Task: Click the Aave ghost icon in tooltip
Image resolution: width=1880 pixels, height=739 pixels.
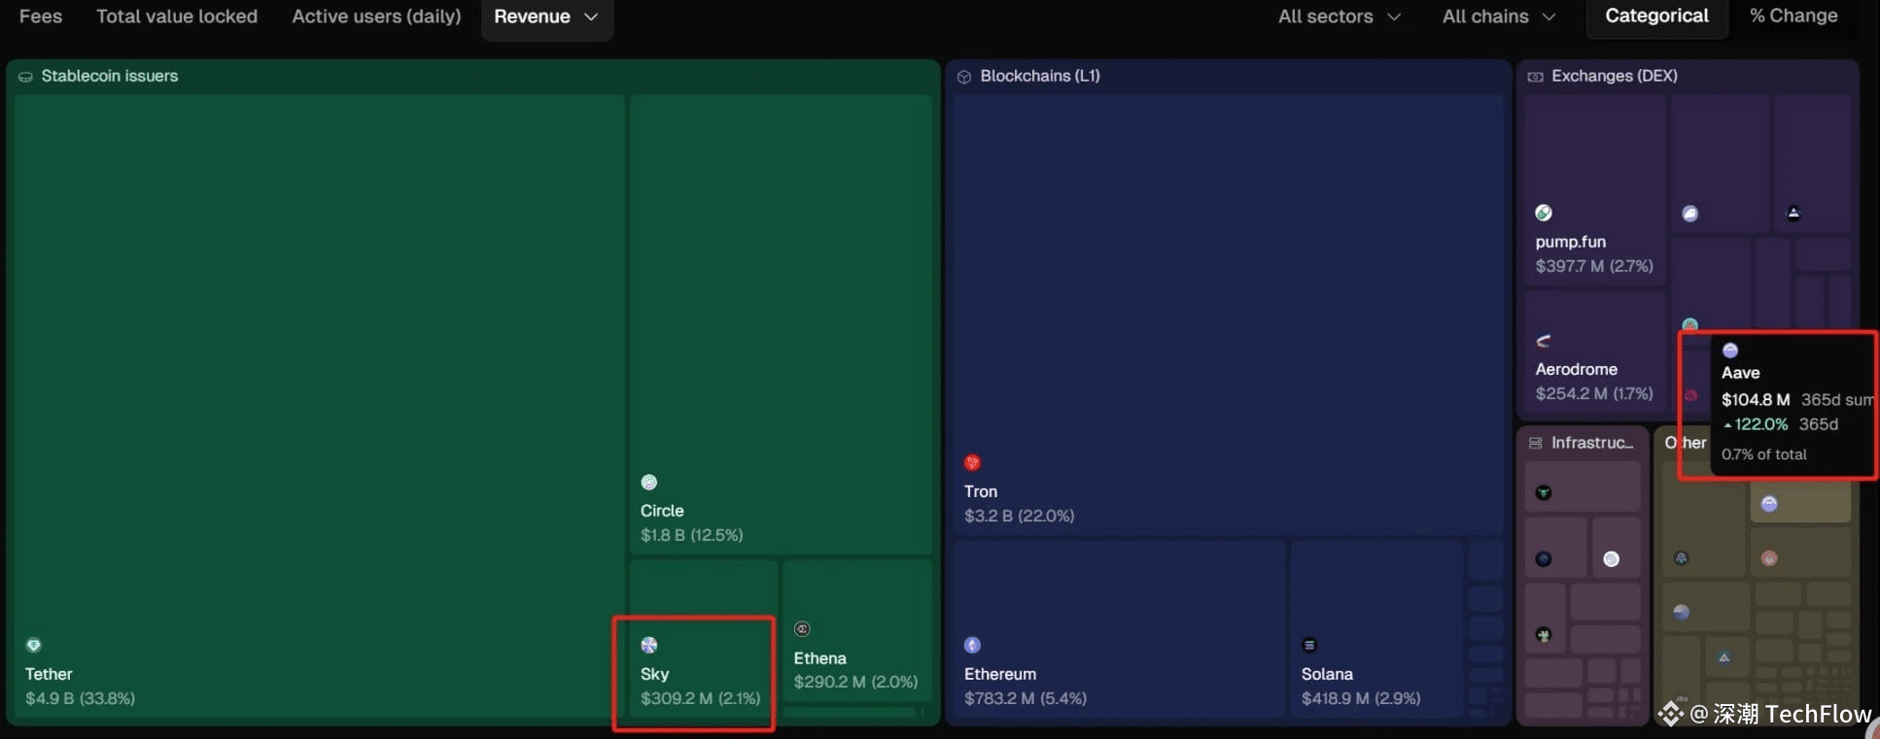Action: pos(1730,351)
